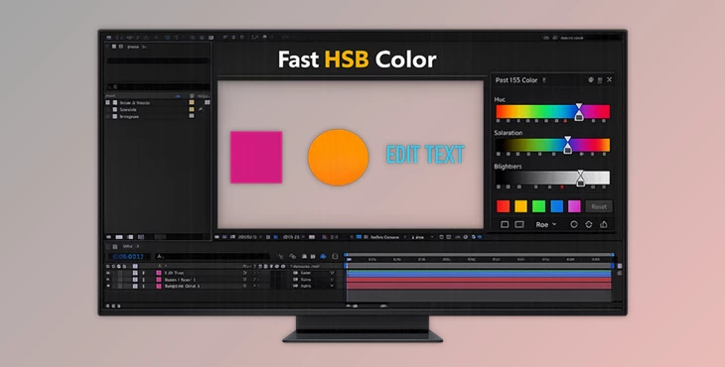
Task: Click the project panel search field
Action: tap(158, 86)
